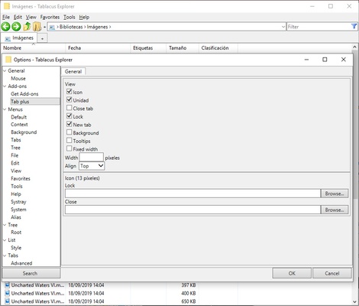Screen dimensions: 359x306
Task: Collapse the List tree node
Action: coord(5,240)
